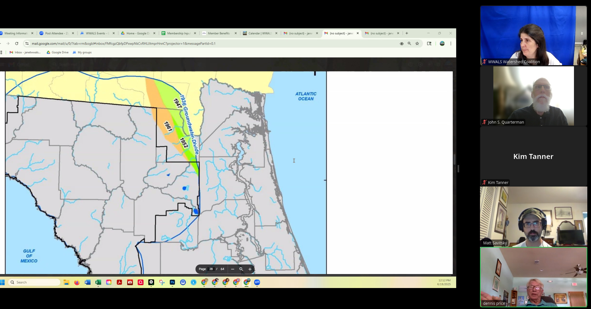Click the eye-shaped icon in the address bar
Viewport: 591px width, 309px height.
(x=402, y=43)
